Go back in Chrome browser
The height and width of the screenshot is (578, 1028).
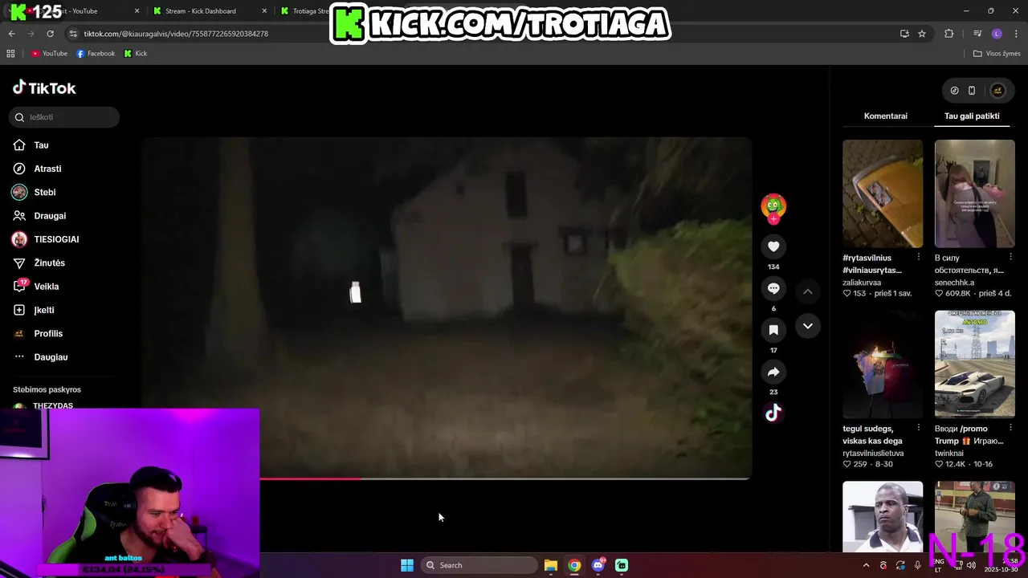(x=11, y=34)
